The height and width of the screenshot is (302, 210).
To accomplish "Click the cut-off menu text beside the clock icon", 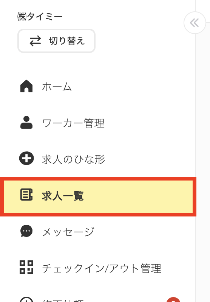I will click(x=63, y=300).
